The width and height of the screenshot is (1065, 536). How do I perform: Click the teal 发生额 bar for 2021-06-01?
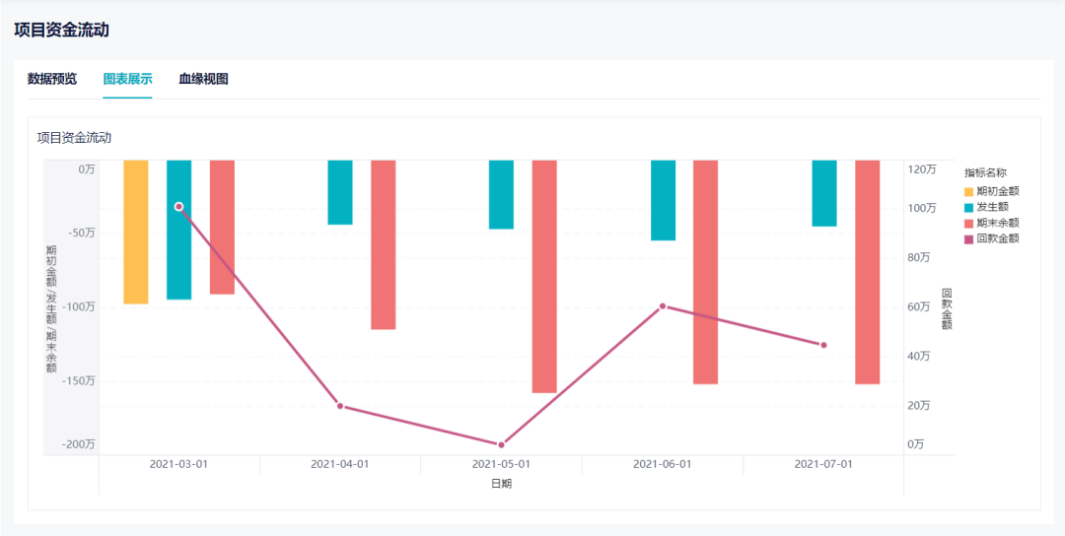coord(663,200)
